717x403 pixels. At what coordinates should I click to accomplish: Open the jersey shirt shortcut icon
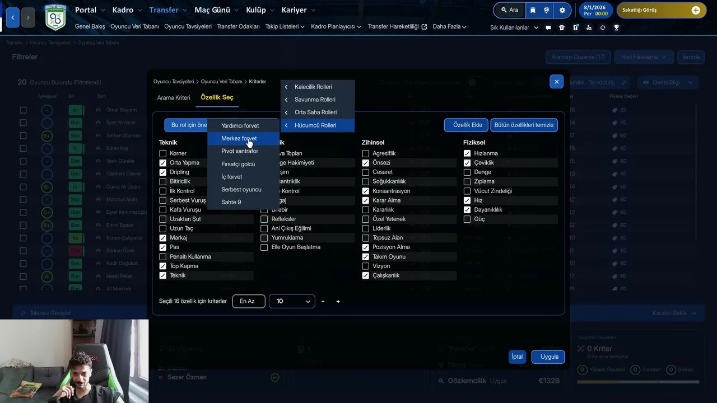(x=562, y=27)
